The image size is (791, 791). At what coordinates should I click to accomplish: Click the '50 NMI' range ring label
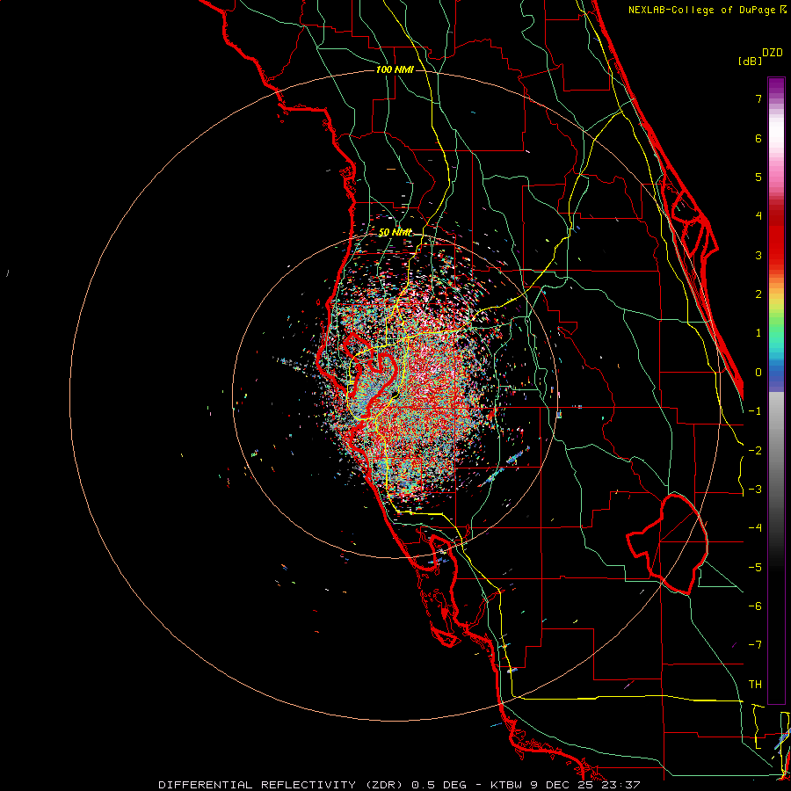pyautogui.click(x=395, y=232)
